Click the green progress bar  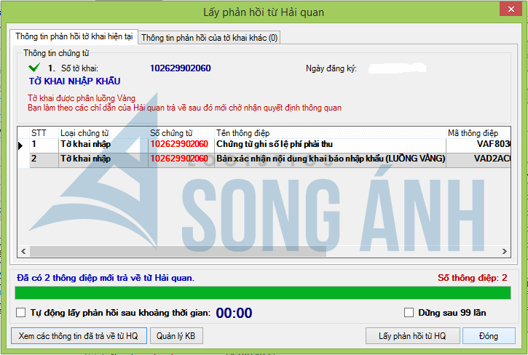pos(263,292)
